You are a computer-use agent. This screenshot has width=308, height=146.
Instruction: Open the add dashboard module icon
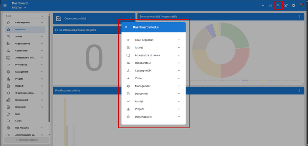click(278, 5)
